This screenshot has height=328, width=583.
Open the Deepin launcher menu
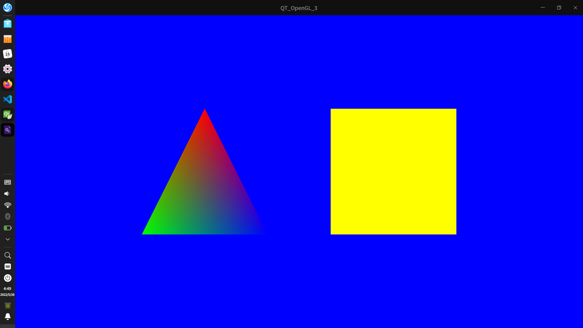[x=7, y=8]
